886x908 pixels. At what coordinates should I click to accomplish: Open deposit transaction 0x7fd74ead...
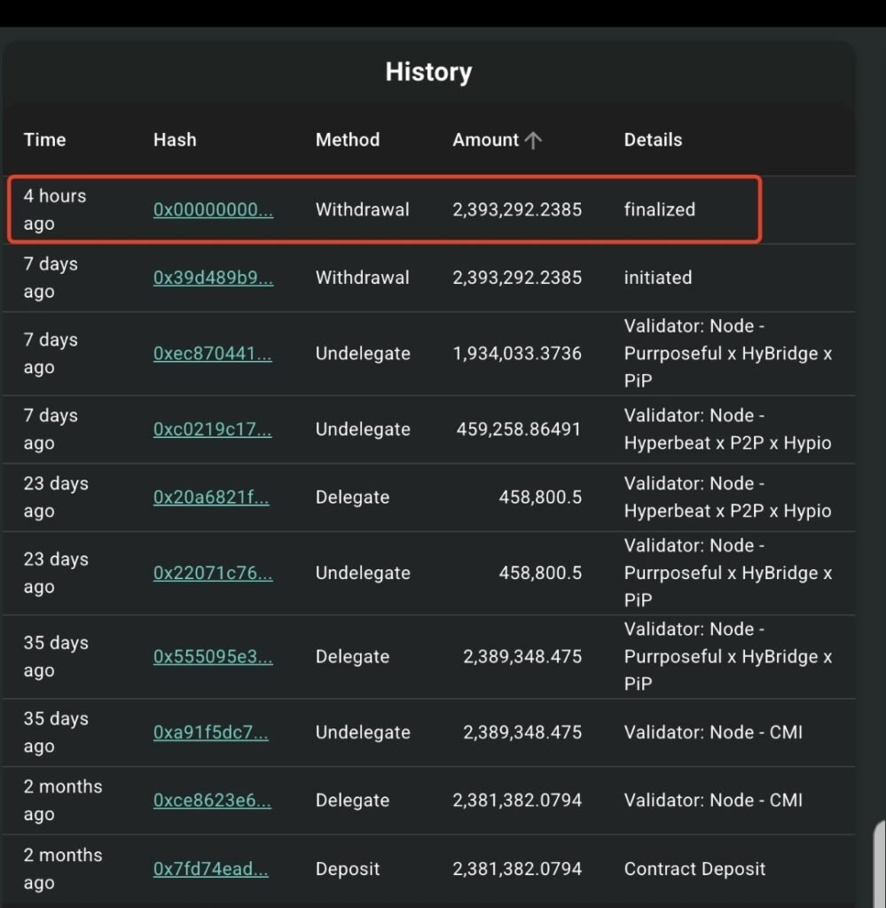click(211, 869)
